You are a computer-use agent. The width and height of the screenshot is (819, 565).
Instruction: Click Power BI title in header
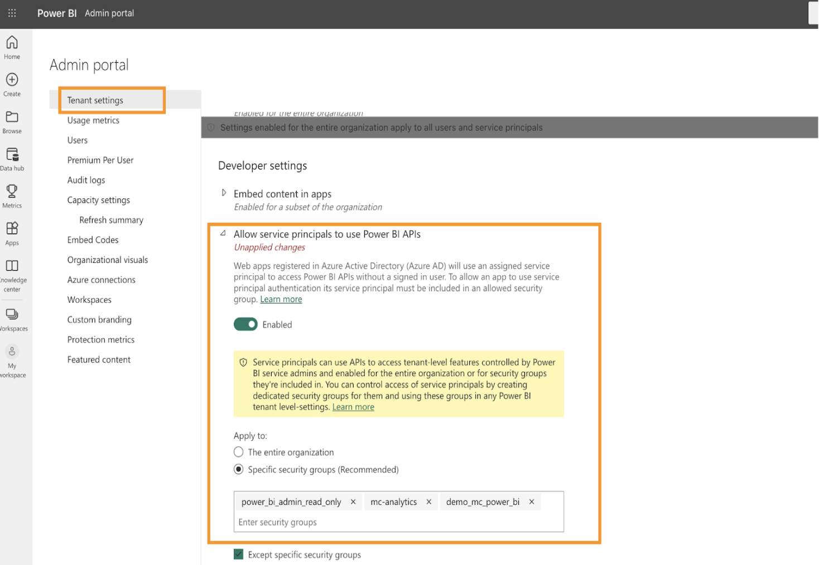(x=57, y=13)
